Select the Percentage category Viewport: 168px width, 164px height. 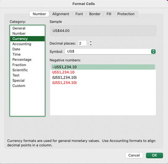[x=27, y=60]
